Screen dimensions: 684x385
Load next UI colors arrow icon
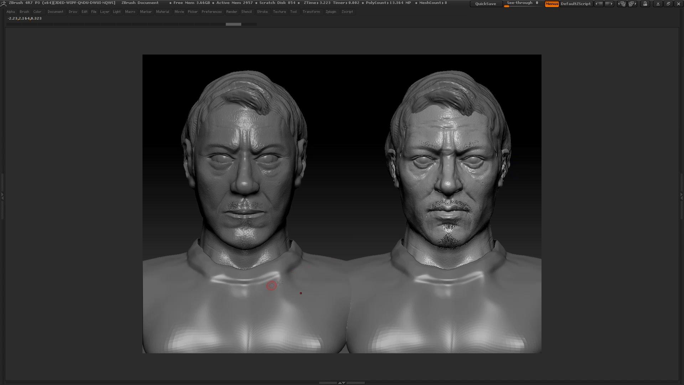(609, 4)
